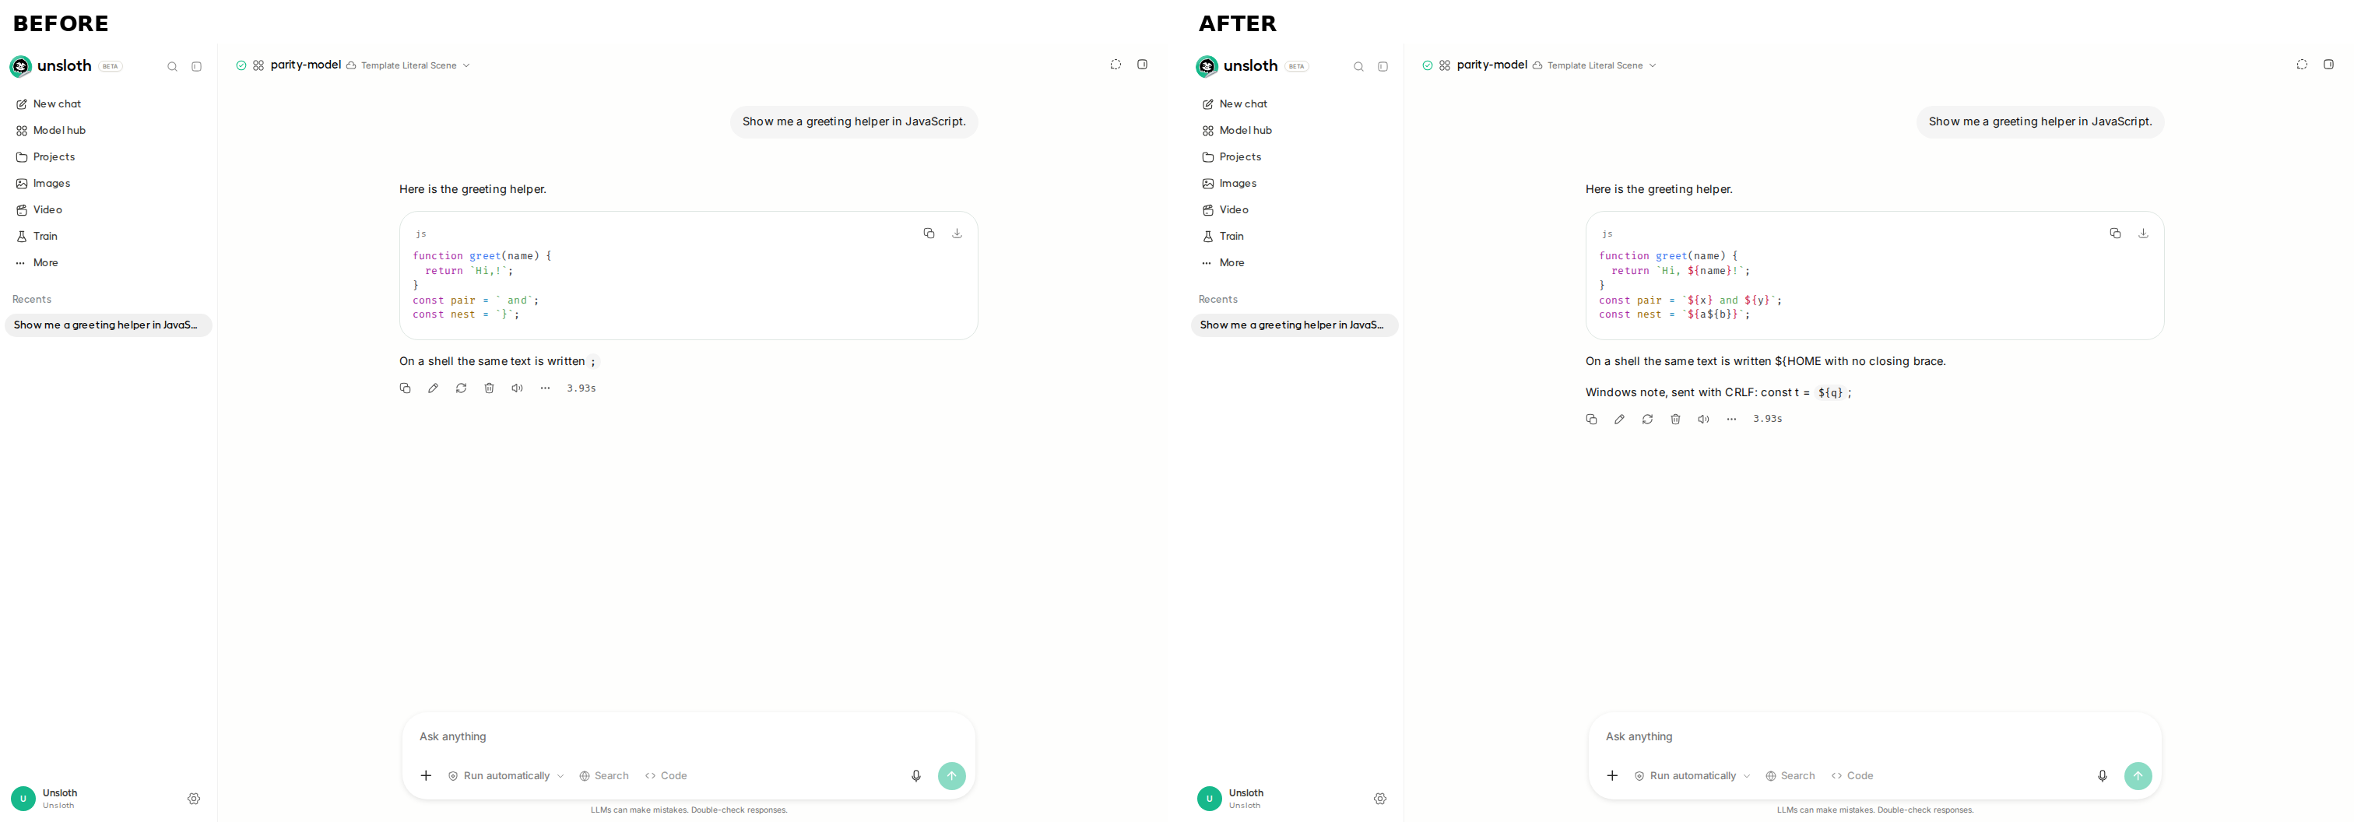
Task: Expand the More item in the BEFORE sidebar
Action: pos(109,263)
